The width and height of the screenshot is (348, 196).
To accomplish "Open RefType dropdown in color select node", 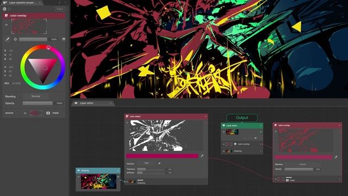I will pyautogui.click(x=146, y=163).
